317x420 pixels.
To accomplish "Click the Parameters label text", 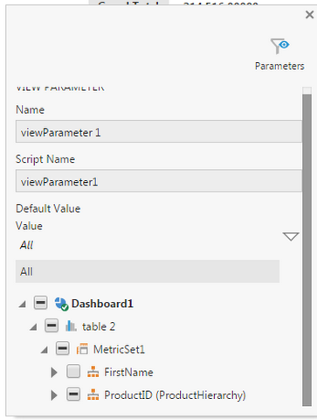I will [x=279, y=66].
